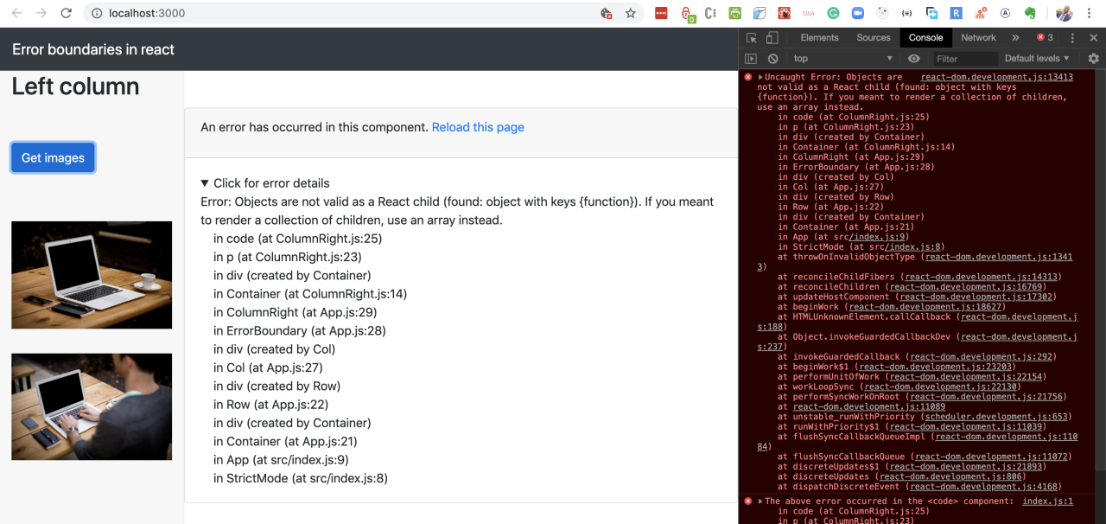
Task: Switch to the Elements tab
Action: (x=819, y=38)
